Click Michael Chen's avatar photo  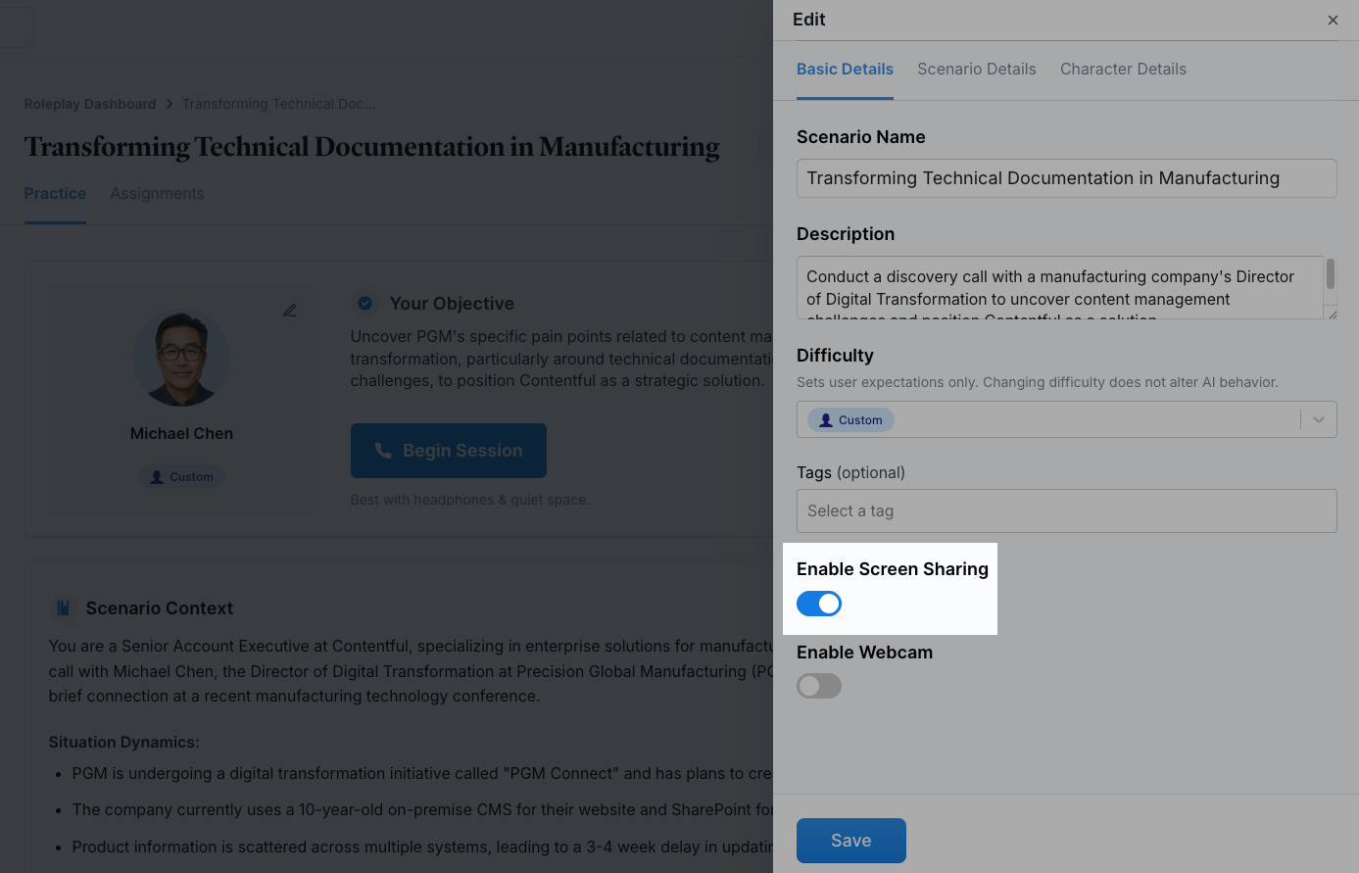pos(181,358)
